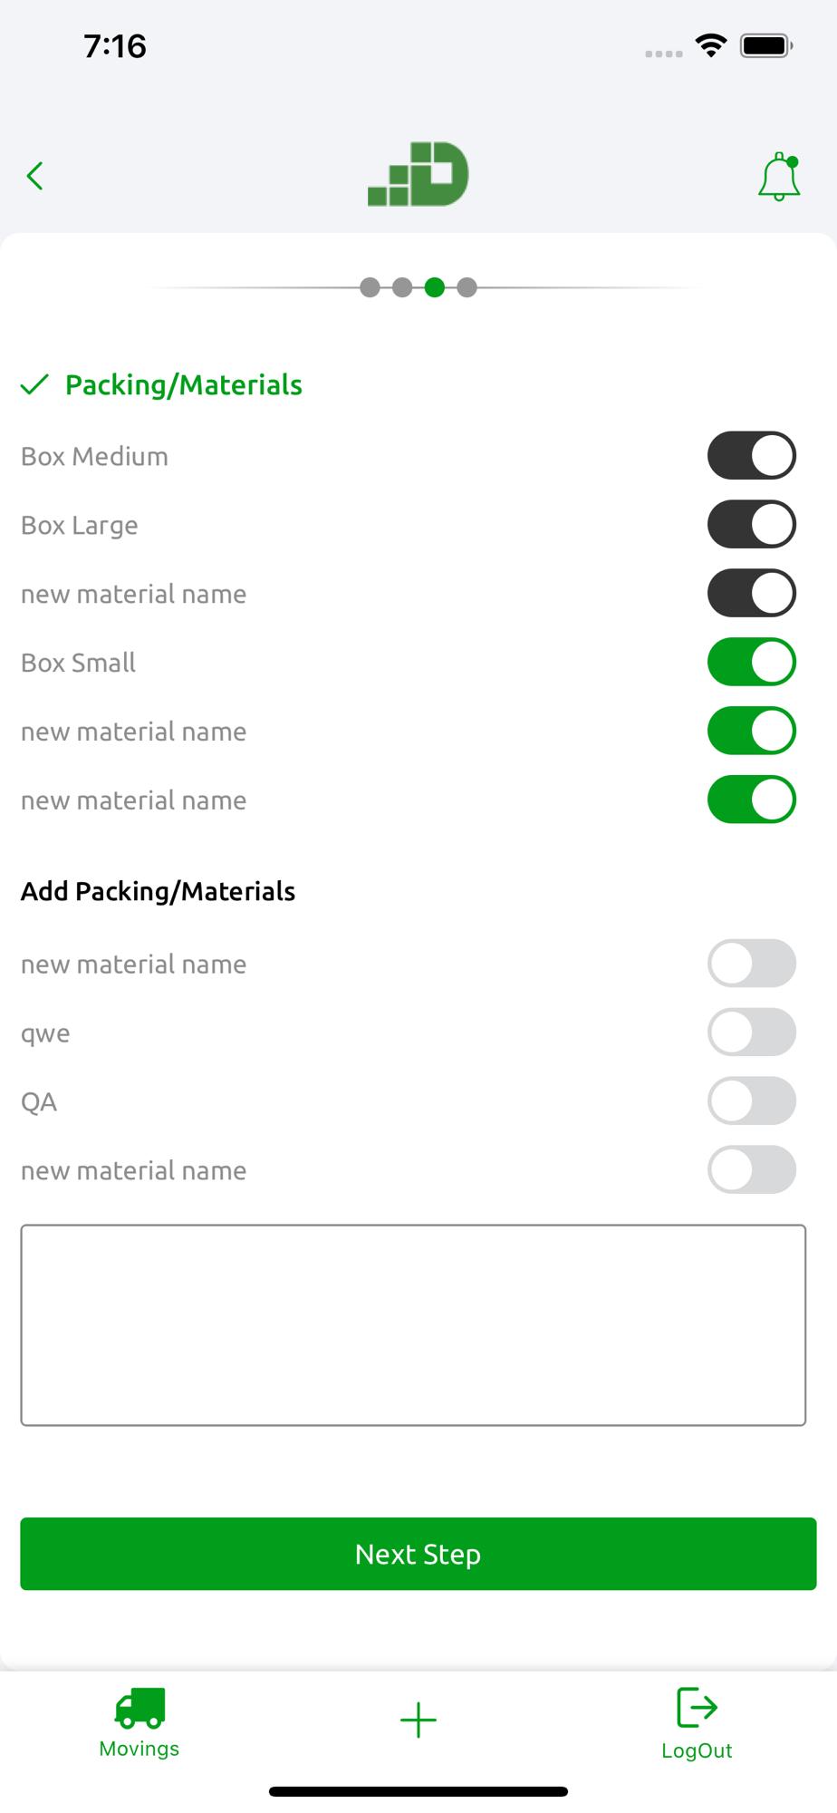Focus the empty notes text box
This screenshot has height=1813, width=837.
(x=413, y=1325)
